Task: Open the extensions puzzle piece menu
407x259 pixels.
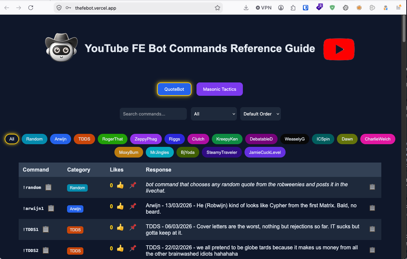Action: pyautogui.click(x=293, y=8)
